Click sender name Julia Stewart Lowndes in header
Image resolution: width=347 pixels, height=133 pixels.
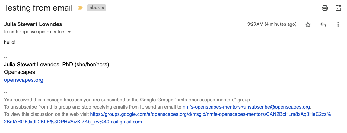(x=33, y=24)
